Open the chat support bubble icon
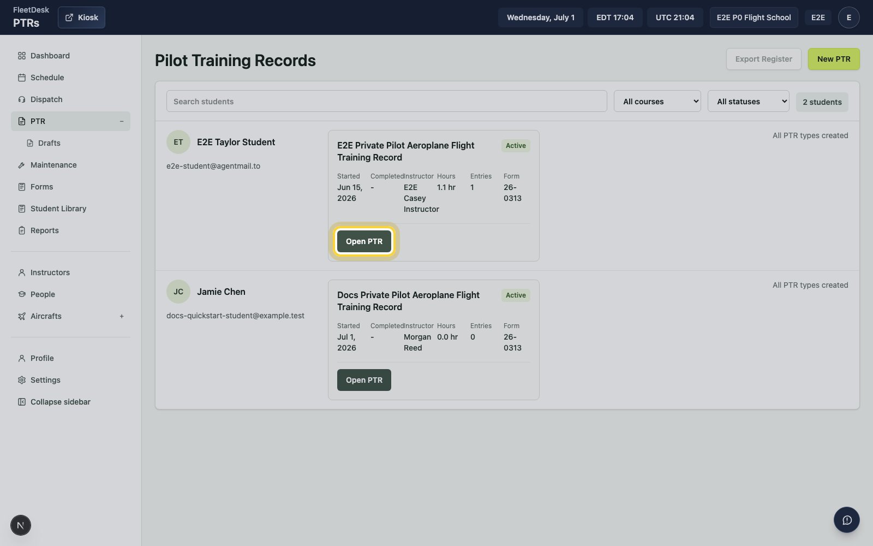The width and height of the screenshot is (873, 546). (x=847, y=520)
